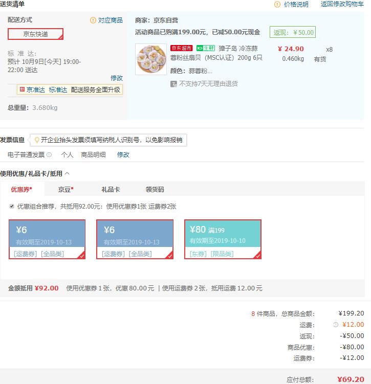Click the 金额抵用 ¥92.00 value
The height and width of the screenshot is (384, 371).
pyautogui.click(x=47, y=288)
